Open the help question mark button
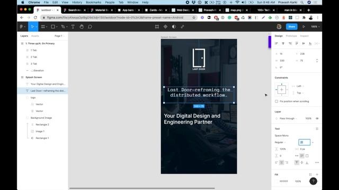 313,181
